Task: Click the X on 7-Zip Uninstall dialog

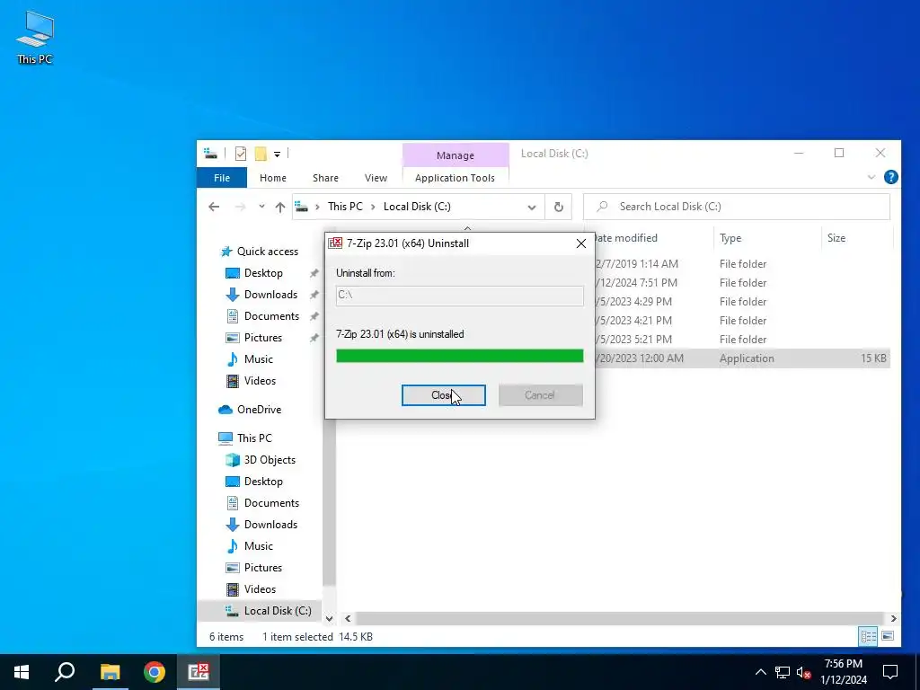Action: point(581,243)
